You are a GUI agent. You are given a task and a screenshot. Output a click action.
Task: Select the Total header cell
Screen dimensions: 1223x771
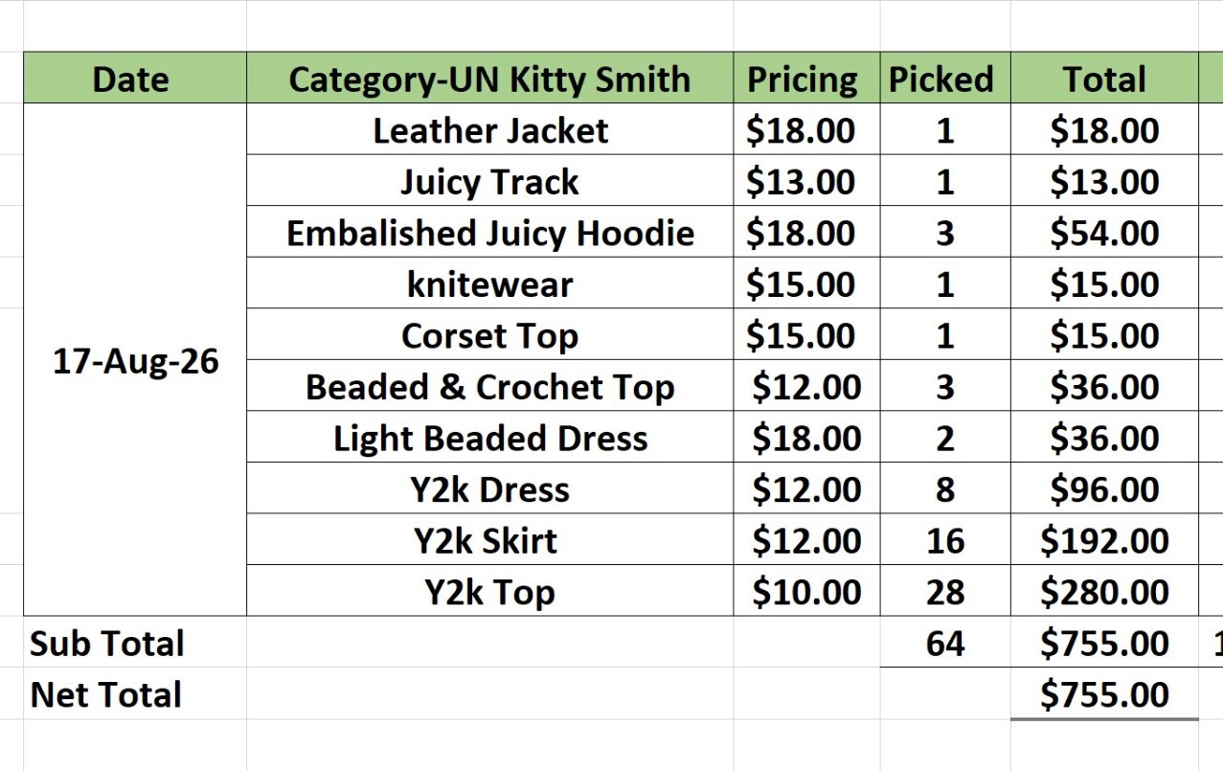[1104, 78]
